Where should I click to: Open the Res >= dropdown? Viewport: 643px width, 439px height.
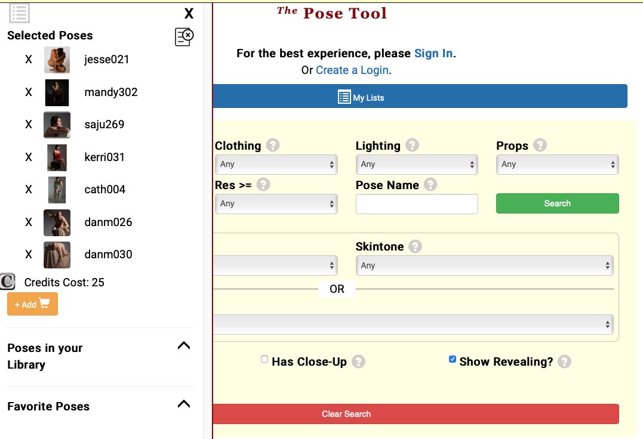[276, 204]
